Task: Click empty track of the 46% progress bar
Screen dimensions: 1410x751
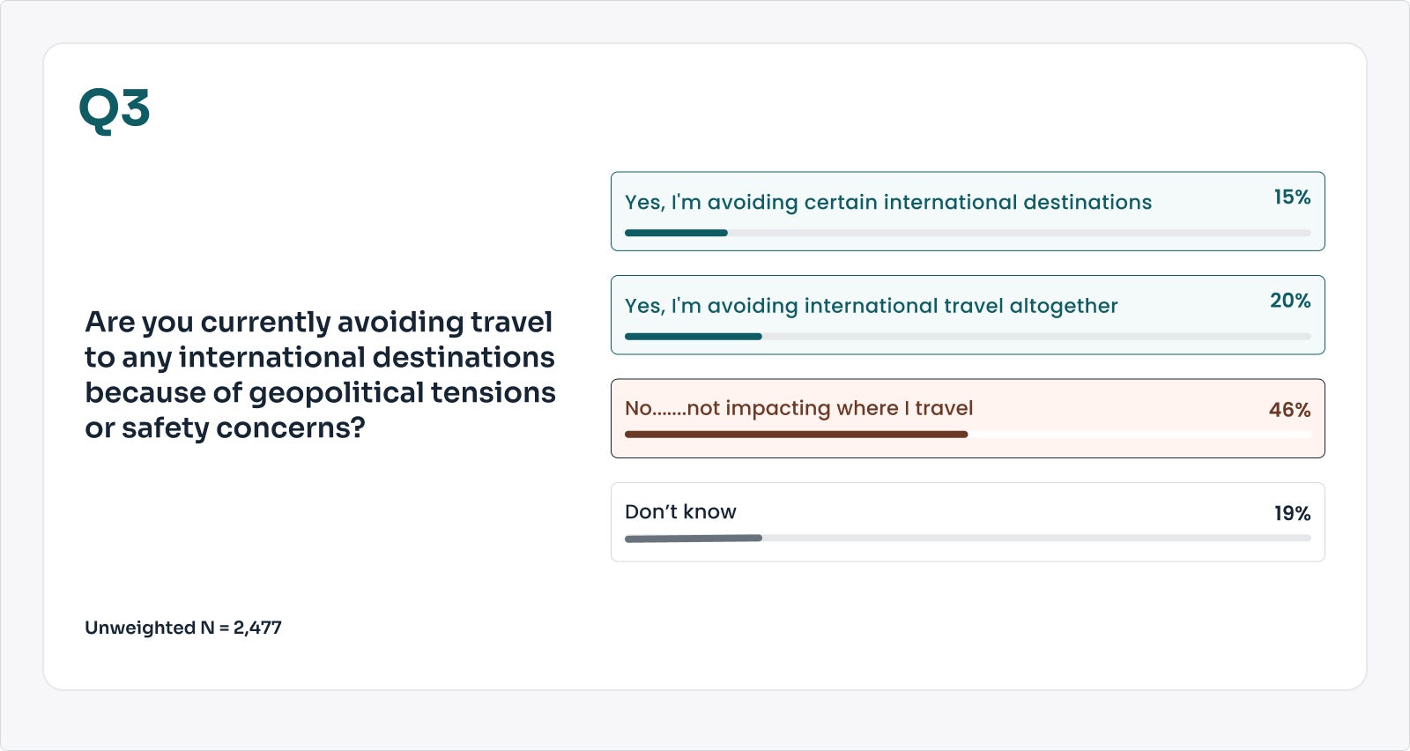Action: 1139,435
